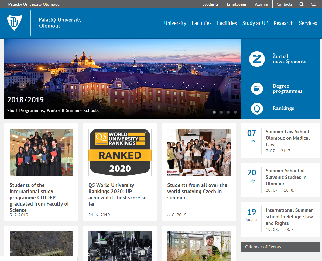Image resolution: width=322 pixels, height=261 pixels.
Task: Select the first carousel slide dot
Action: click(x=214, y=112)
